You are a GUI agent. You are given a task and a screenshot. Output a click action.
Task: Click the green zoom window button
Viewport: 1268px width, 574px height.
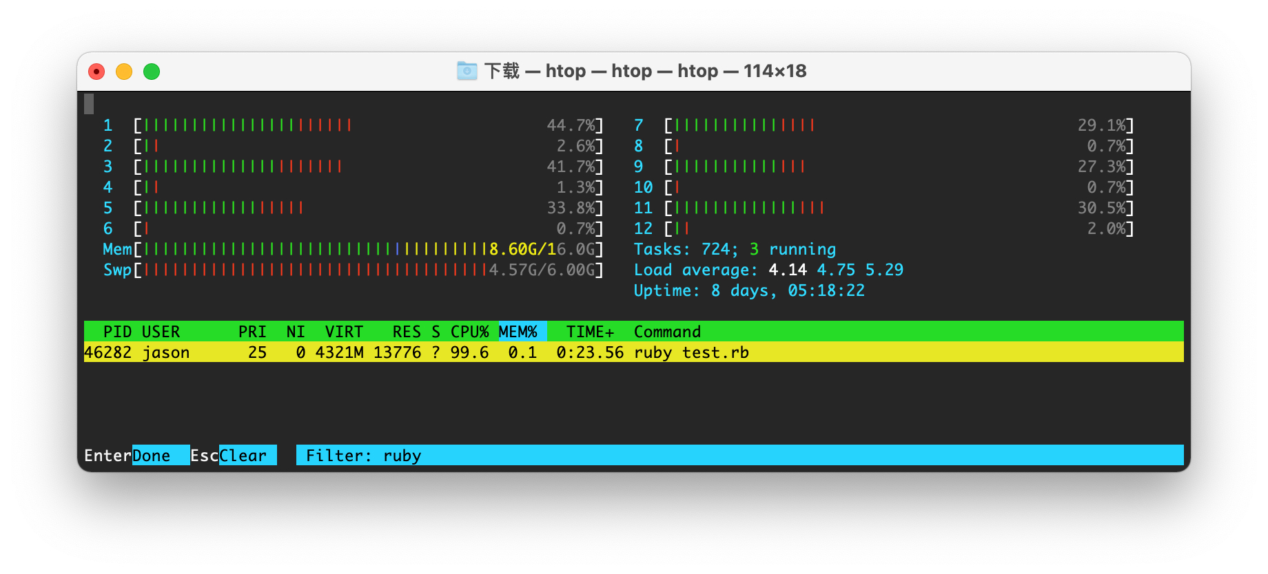pos(152,72)
